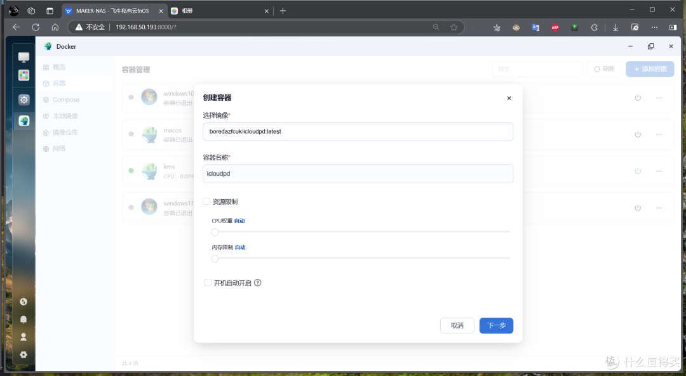Open the colorful app center icon in dock
This screenshot has width=686, height=376.
tap(24, 75)
